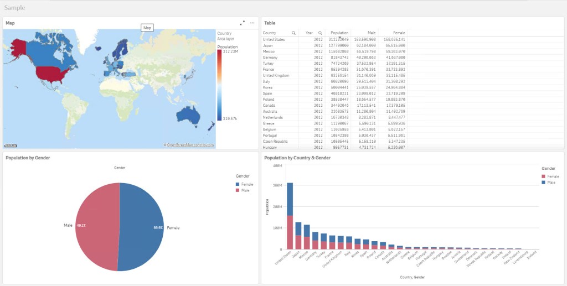The height and width of the screenshot is (286, 567).
Task: Select Male in the bar chart legend
Action: click(551, 181)
